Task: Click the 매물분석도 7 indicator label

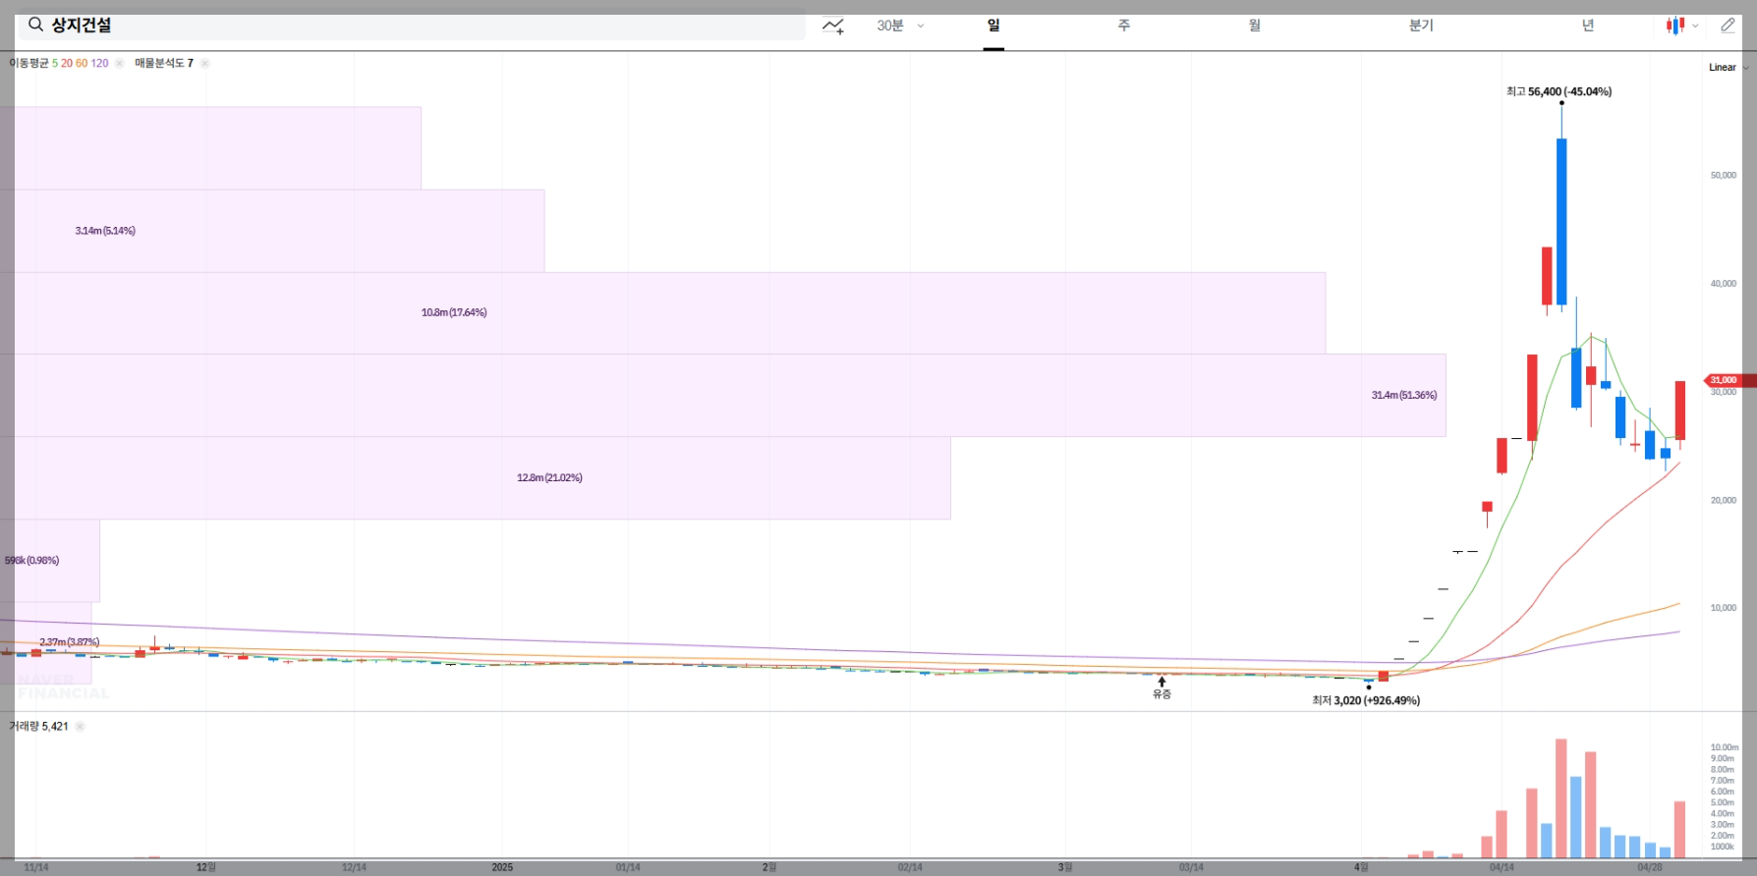Action: pyautogui.click(x=164, y=63)
